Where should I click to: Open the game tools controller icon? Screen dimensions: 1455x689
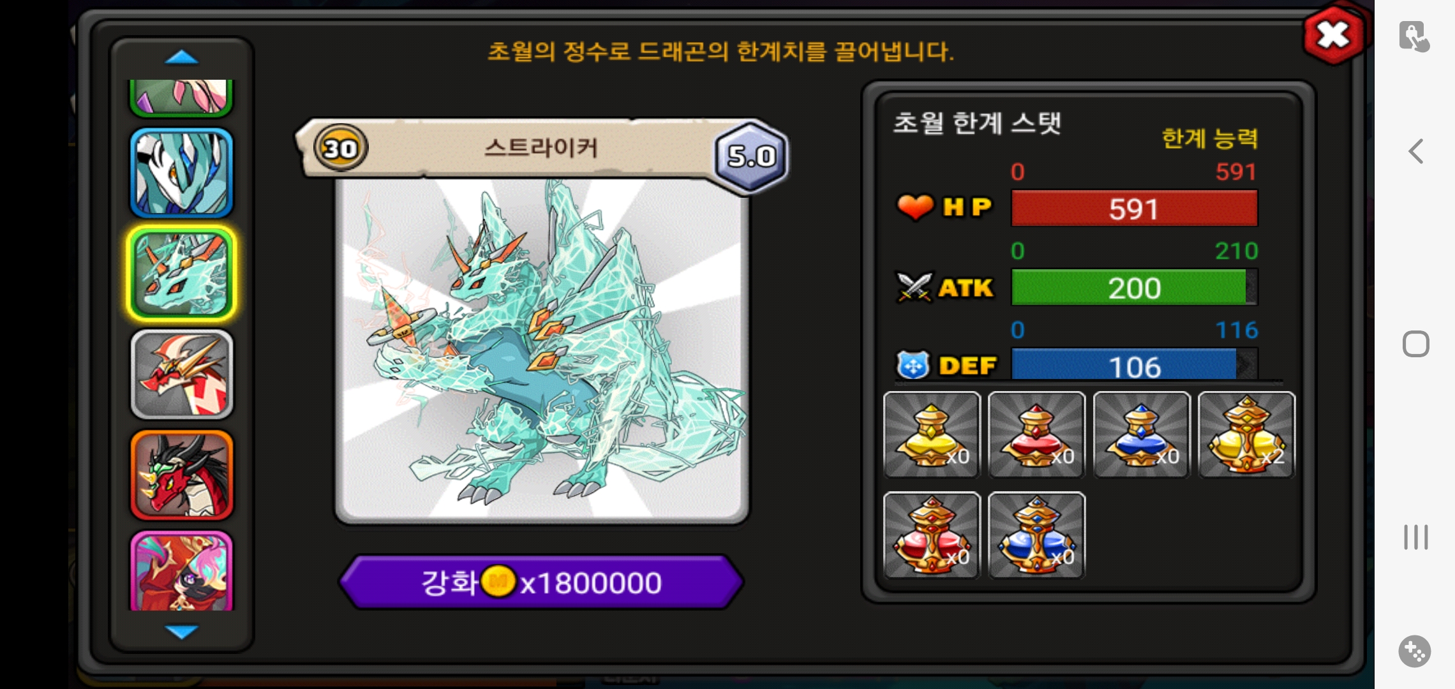(1415, 651)
